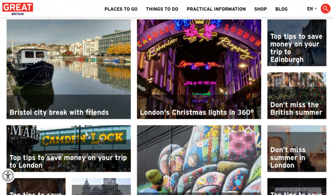Open Edinburgh money-saving tips card
This screenshot has width=334, height=195.
pos(297,43)
